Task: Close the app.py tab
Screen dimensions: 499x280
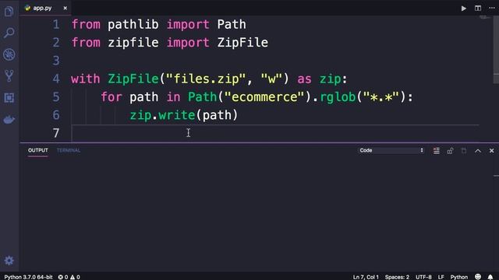Action: pyautogui.click(x=65, y=9)
